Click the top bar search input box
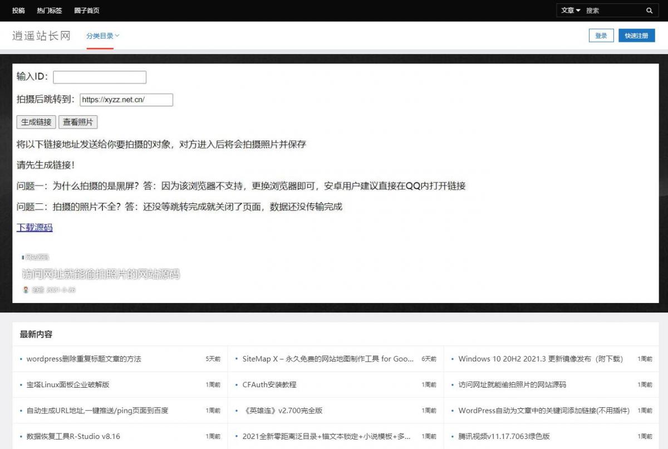The height and width of the screenshot is (449, 668). point(613,11)
